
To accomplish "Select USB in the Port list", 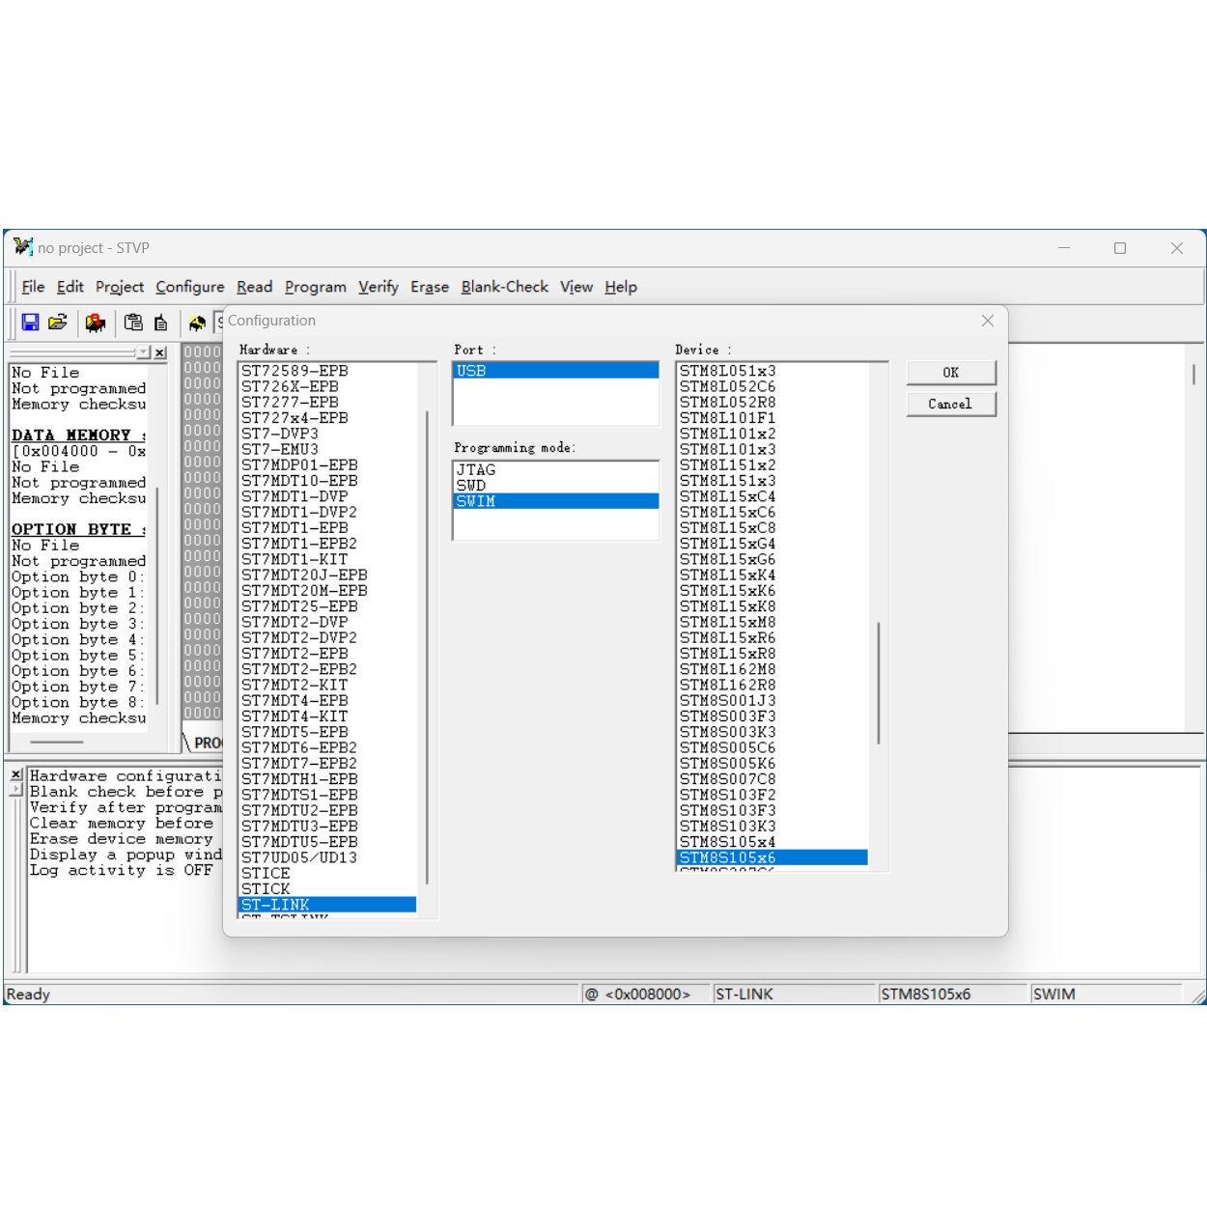I will [555, 371].
